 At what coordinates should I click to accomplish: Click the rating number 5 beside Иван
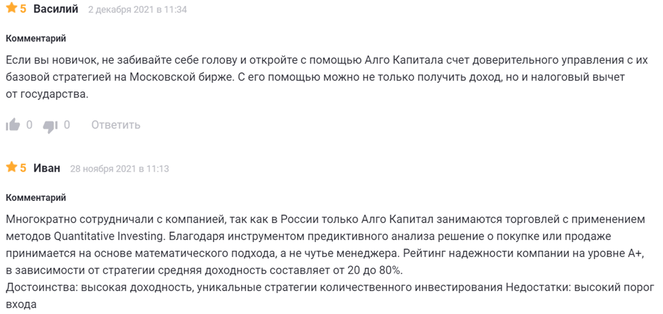(x=23, y=168)
